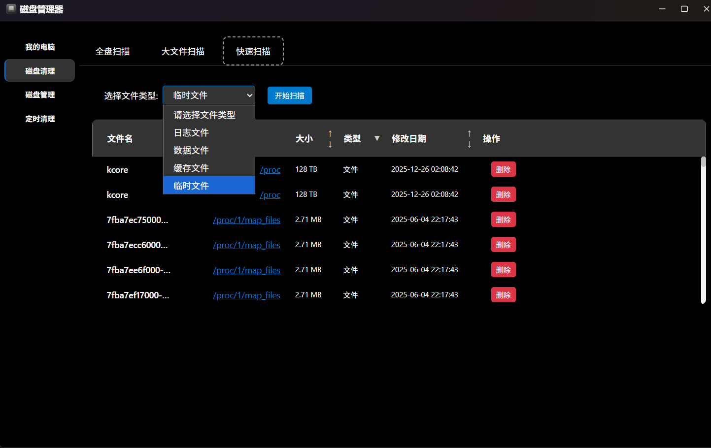Click the 类型 column header label

point(352,139)
